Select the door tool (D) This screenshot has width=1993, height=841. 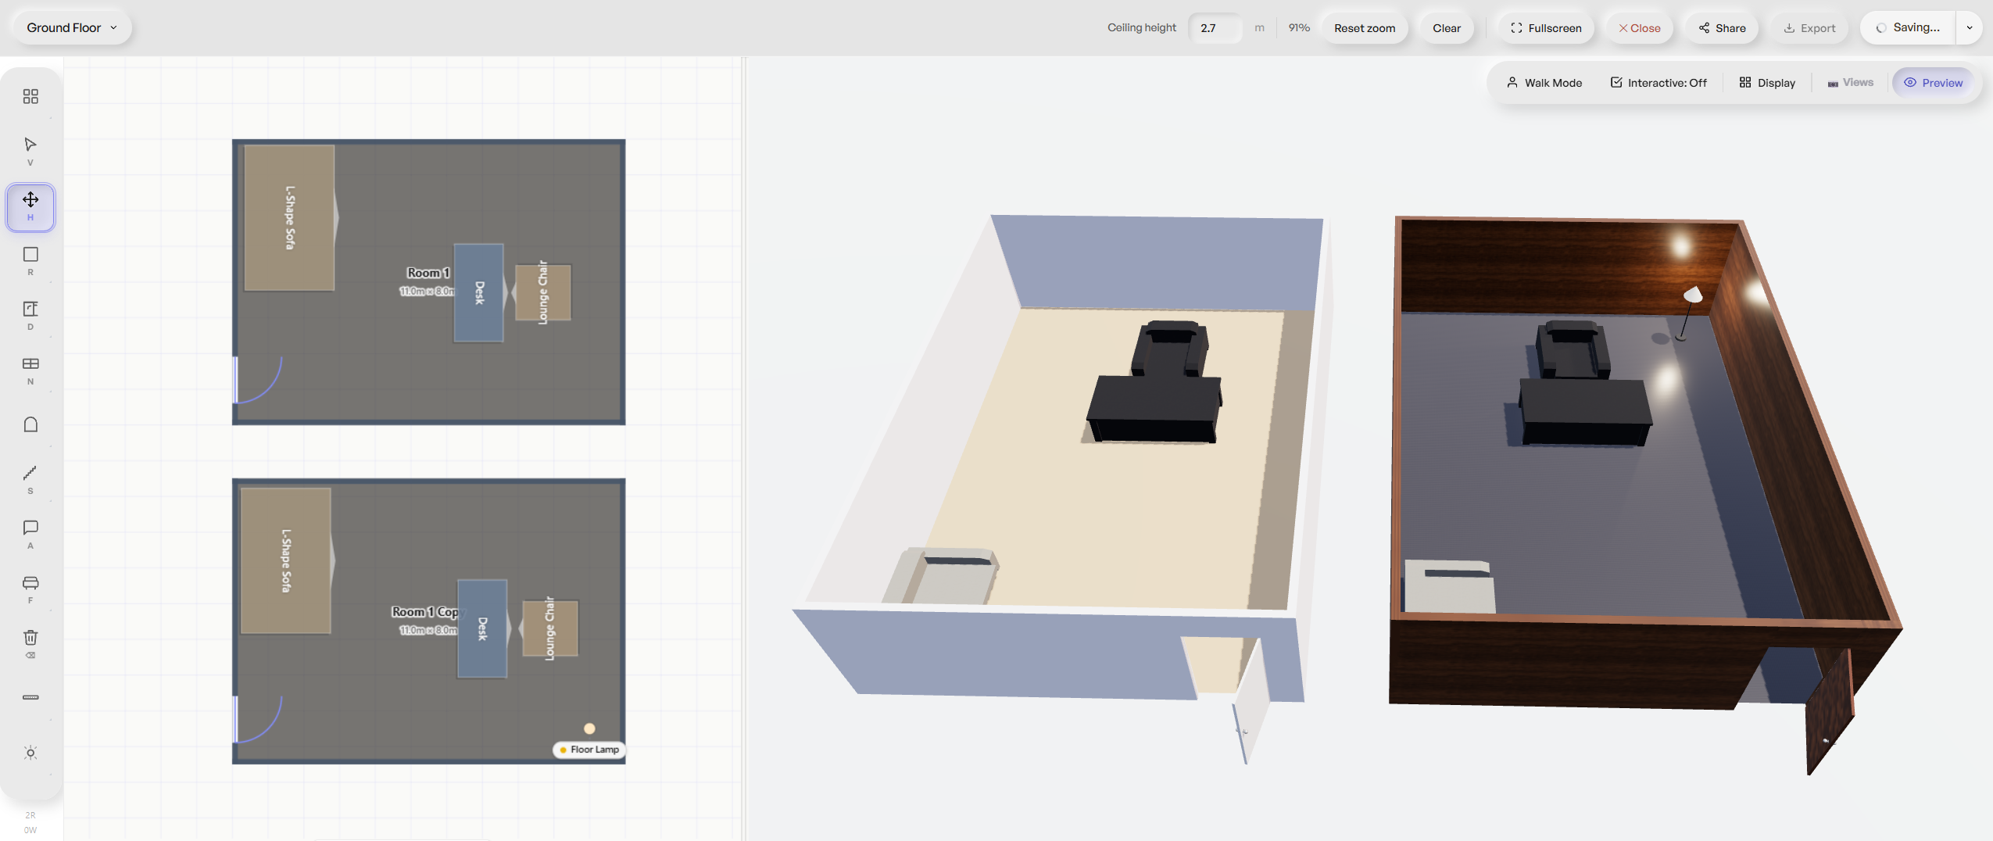pos(30,315)
